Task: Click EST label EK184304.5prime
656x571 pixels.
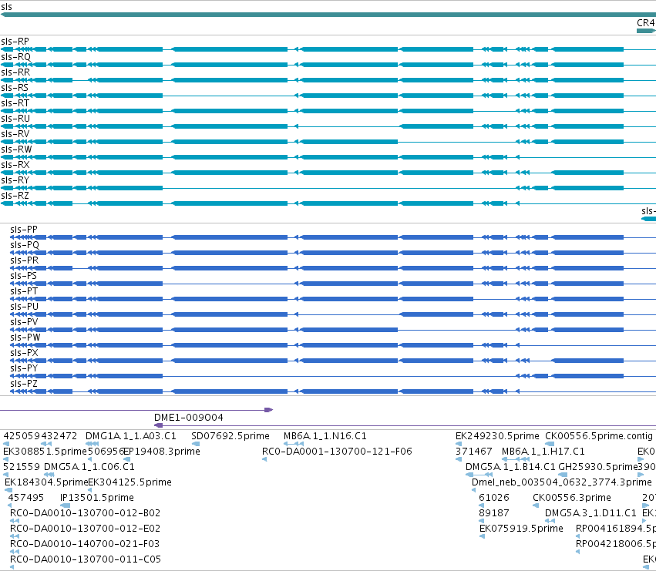Action: tap(46, 482)
